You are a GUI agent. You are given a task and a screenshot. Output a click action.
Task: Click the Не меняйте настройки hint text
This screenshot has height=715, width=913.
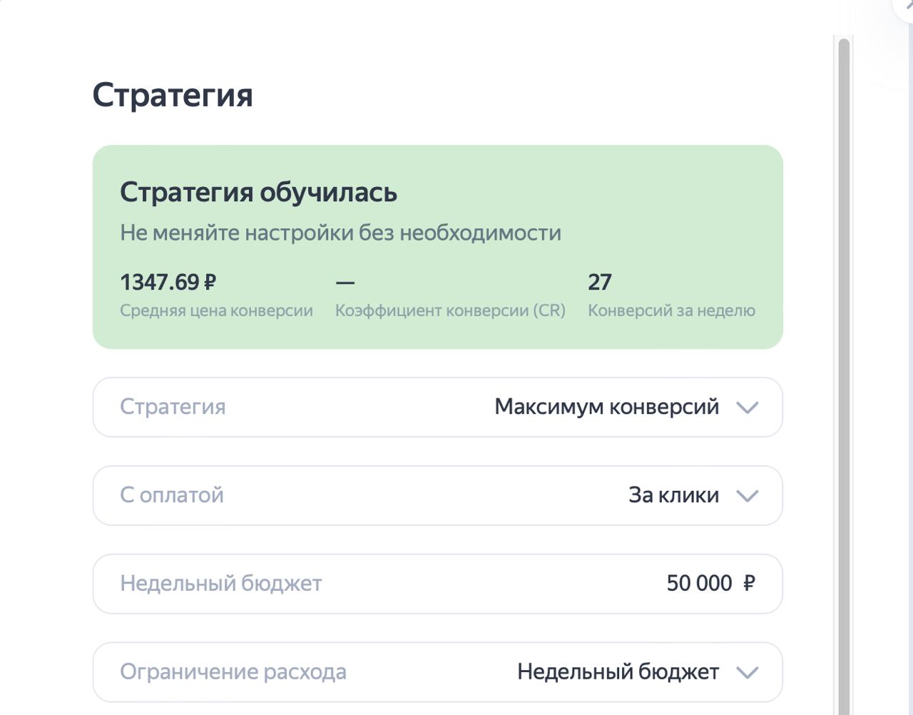pos(340,233)
